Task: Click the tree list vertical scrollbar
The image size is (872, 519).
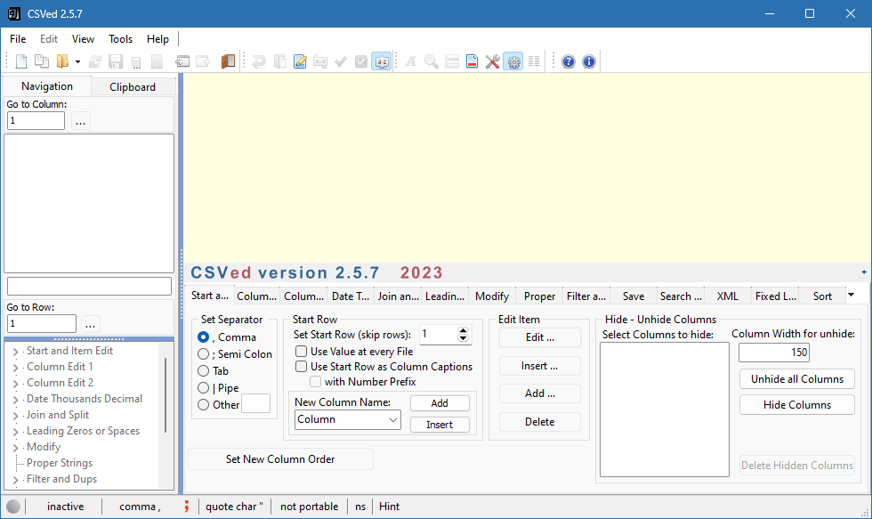Action: [166, 395]
